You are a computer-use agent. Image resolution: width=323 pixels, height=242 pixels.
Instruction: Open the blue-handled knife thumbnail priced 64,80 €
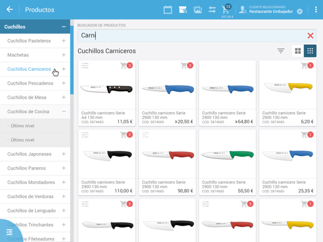[x=228, y=89]
